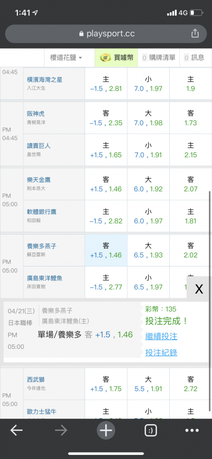
Task: Open team link 廣島東洋鯉魚
Action: tap(45, 278)
